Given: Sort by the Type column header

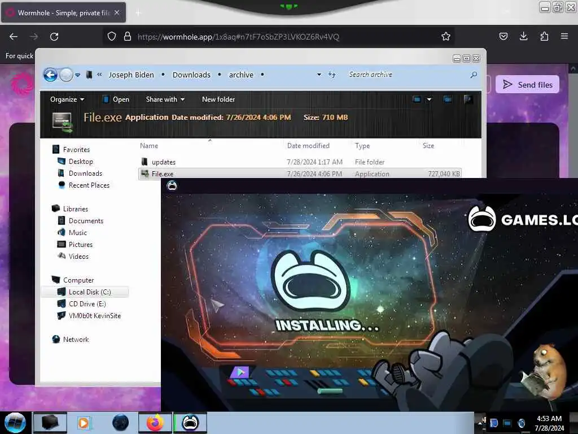Looking at the screenshot, I should tap(362, 146).
